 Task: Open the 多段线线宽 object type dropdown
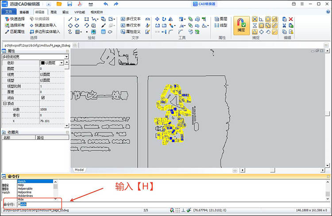pos(66,57)
